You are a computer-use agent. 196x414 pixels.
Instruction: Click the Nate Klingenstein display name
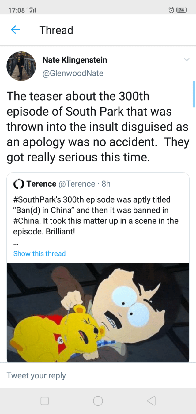[x=75, y=60]
